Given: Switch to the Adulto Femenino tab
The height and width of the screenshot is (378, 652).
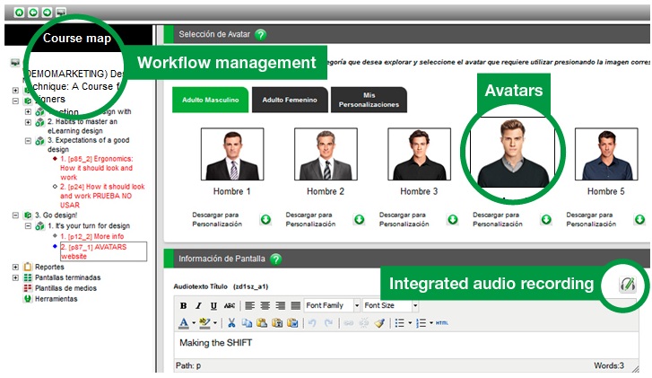Looking at the screenshot, I should [290, 100].
